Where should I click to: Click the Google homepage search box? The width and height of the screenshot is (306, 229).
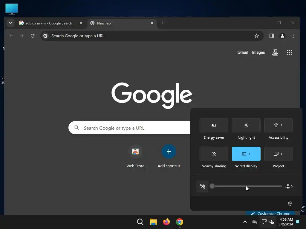pyautogui.click(x=129, y=128)
